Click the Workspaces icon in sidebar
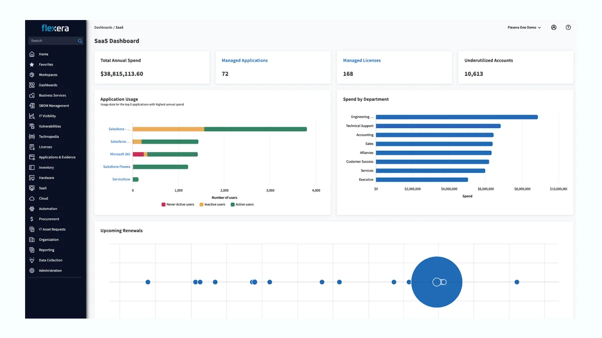 point(32,75)
